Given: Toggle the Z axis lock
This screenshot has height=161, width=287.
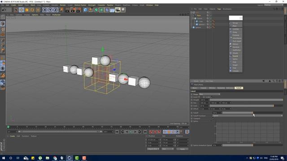Looking at the screenshot, I should [56, 10].
